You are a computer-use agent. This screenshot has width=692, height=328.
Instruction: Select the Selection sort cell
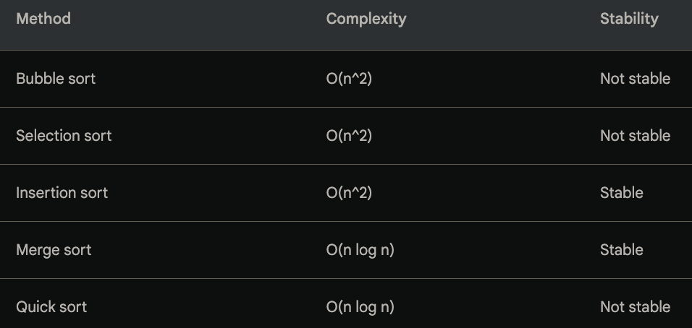click(x=64, y=136)
